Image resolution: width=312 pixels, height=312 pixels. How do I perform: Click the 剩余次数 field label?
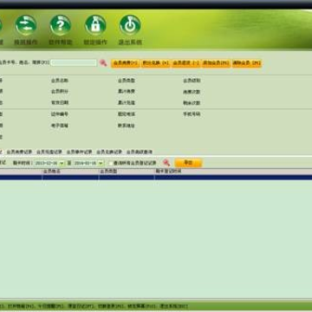(192, 103)
